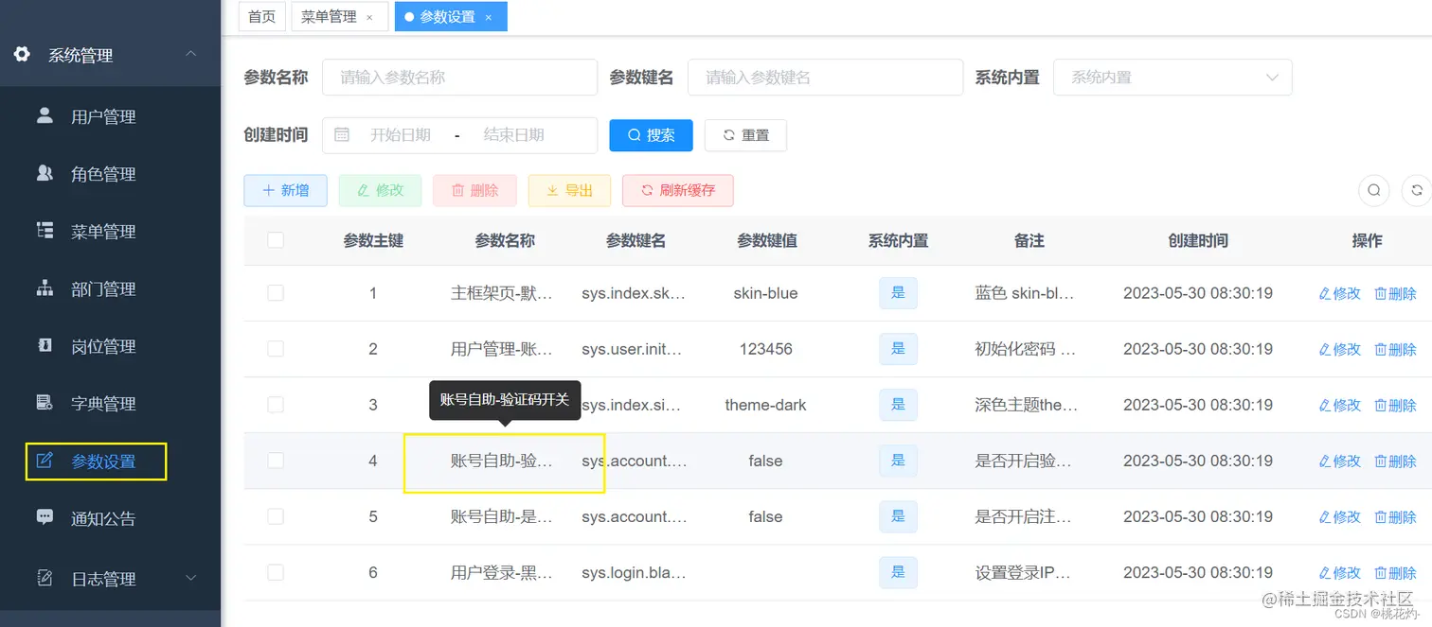Check the select-all checkbox in the table header

276,240
